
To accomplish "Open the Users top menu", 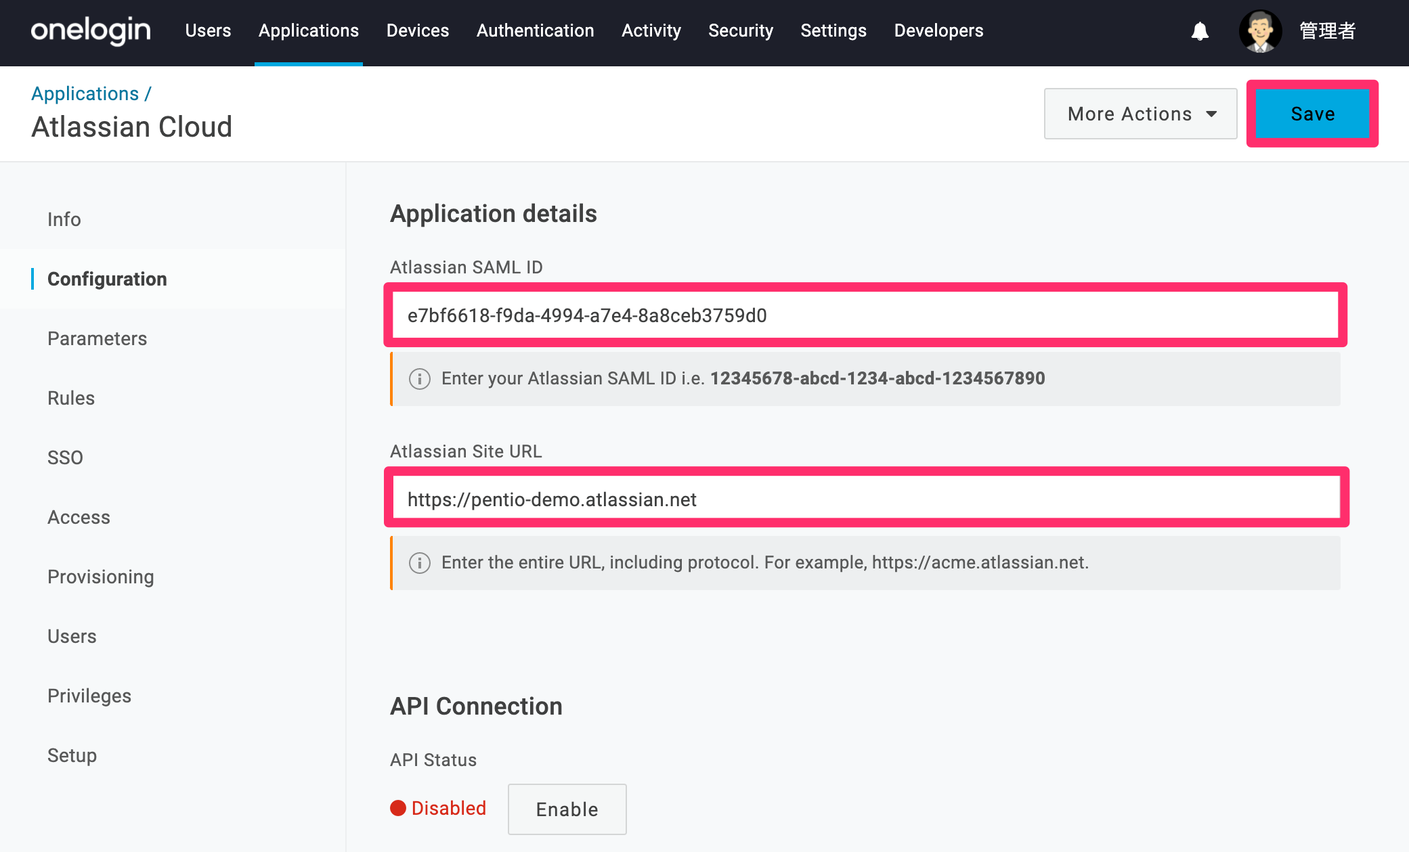I will [208, 30].
